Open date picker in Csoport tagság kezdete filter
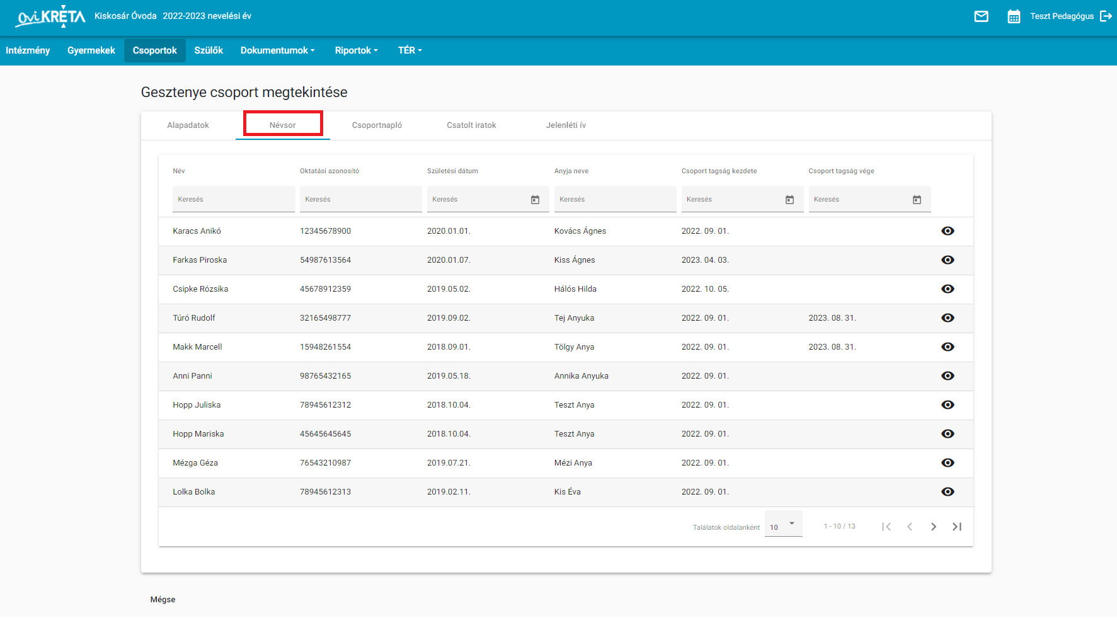 pyautogui.click(x=789, y=200)
